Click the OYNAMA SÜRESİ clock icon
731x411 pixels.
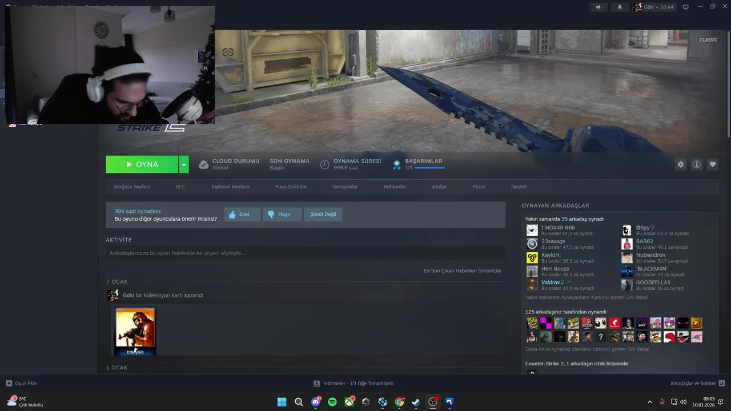click(324, 164)
